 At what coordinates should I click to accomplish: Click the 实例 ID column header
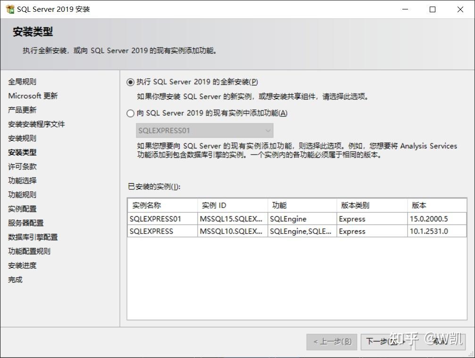233,205
